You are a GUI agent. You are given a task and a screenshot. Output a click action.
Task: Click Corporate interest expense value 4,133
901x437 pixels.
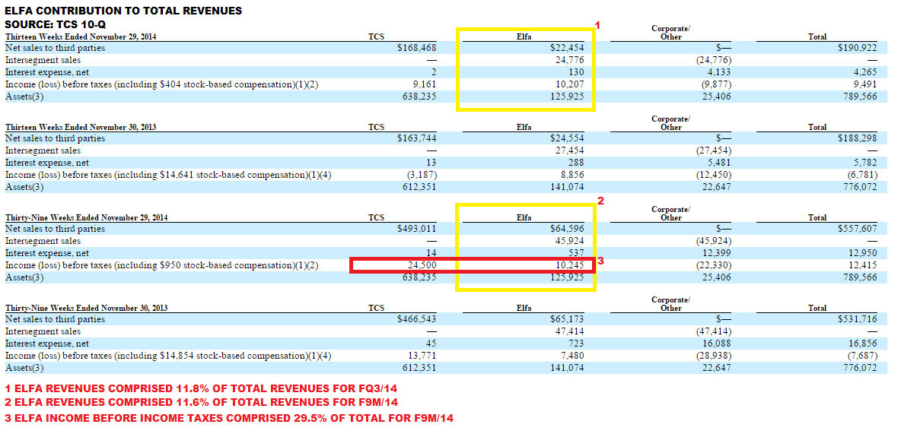(x=719, y=72)
